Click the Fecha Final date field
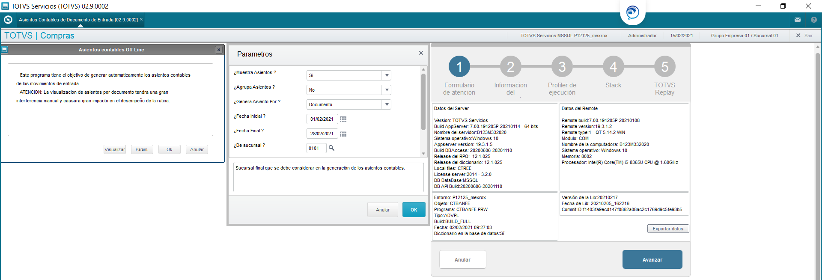Viewport: 822px width, 280px height. tap(322, 134)
